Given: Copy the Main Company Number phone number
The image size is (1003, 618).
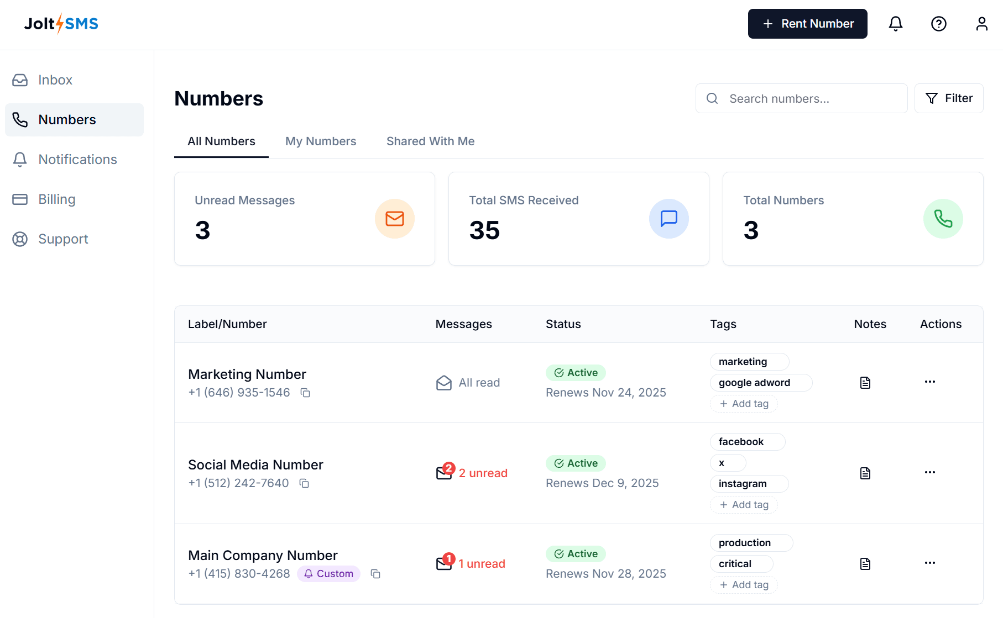Looking at the screenshot, I should 375,574.
